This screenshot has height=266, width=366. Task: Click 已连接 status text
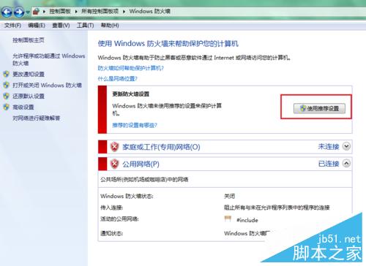pyautogui.click(x=329, y=164)
